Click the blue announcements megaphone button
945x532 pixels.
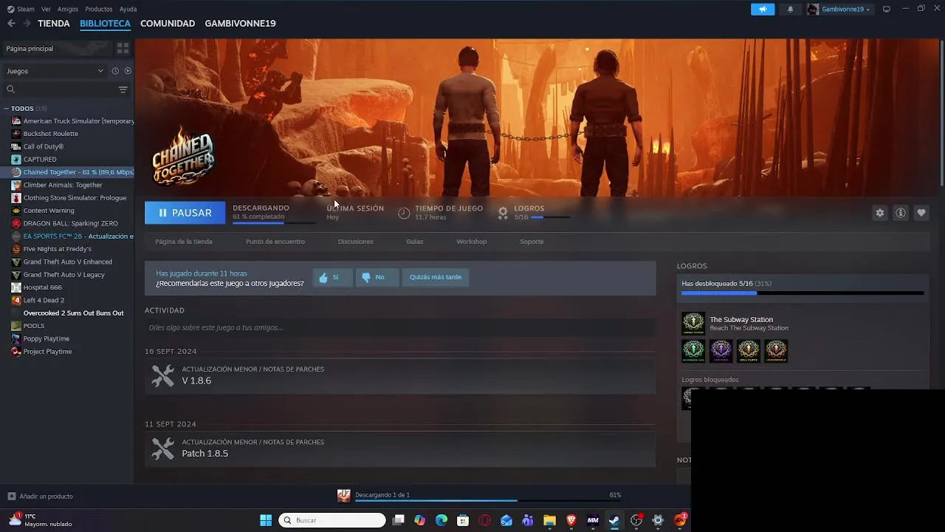point(763,9)
